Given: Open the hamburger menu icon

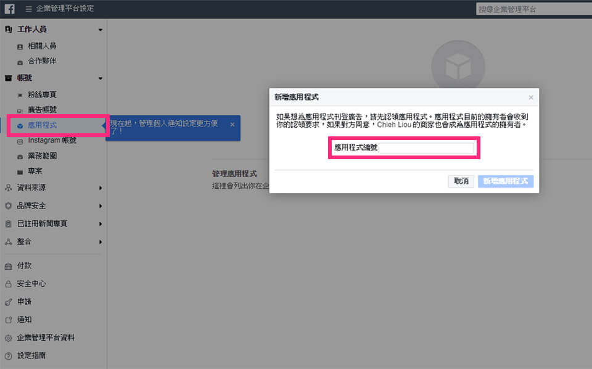Looking at the screenshot, I should click(29, 9).
